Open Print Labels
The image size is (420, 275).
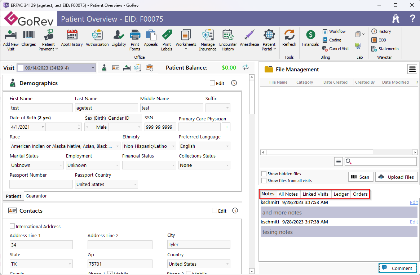click(167, 40)
